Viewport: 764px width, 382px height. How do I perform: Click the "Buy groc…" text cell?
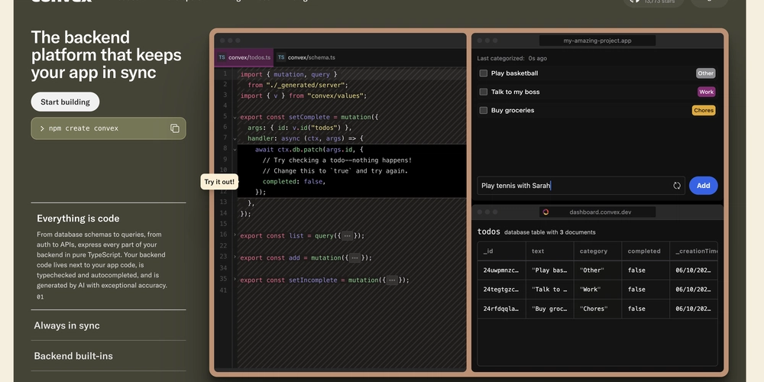coord(549,309)
